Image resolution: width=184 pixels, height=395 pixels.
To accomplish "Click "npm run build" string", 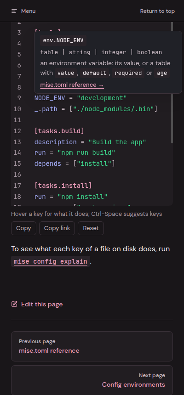I will 86,152.
